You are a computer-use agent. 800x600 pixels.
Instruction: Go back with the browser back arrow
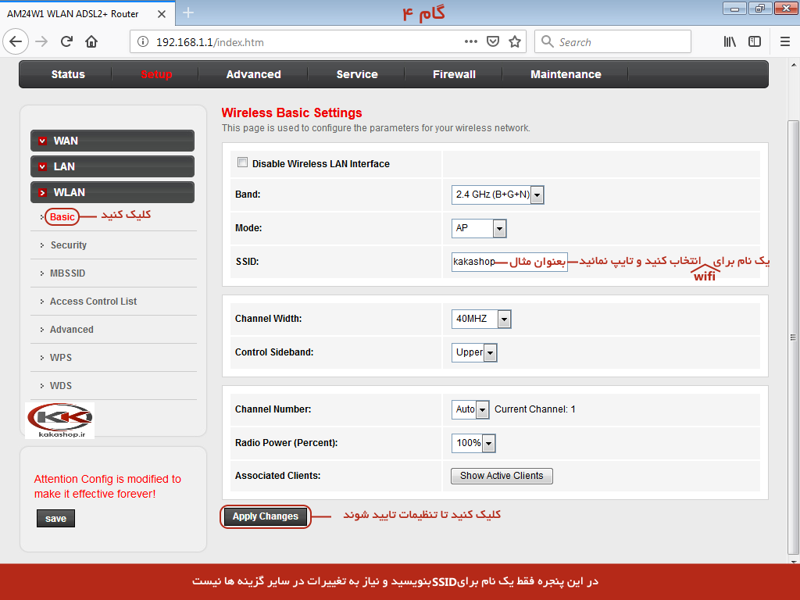coord(16,41)
